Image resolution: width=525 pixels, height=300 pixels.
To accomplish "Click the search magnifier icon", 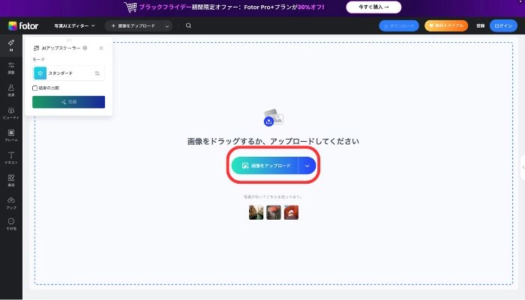I will pos(188,25).
